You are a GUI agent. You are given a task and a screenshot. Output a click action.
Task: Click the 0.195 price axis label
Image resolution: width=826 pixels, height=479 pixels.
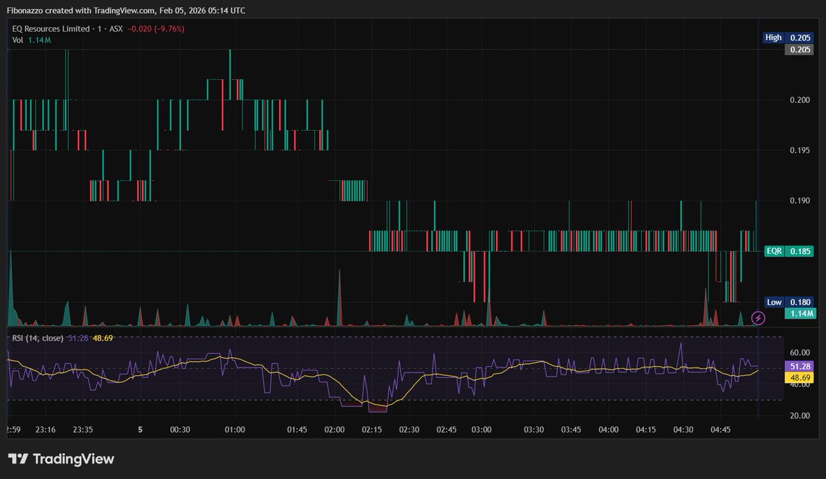[x=800, y=151]
